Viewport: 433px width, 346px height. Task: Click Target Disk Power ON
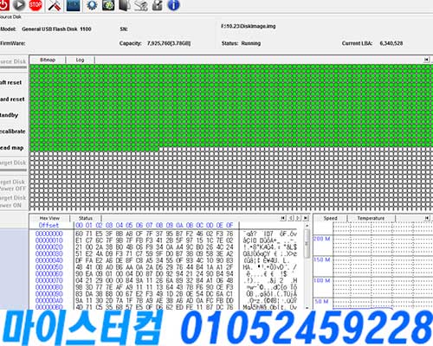click(13, 202)
